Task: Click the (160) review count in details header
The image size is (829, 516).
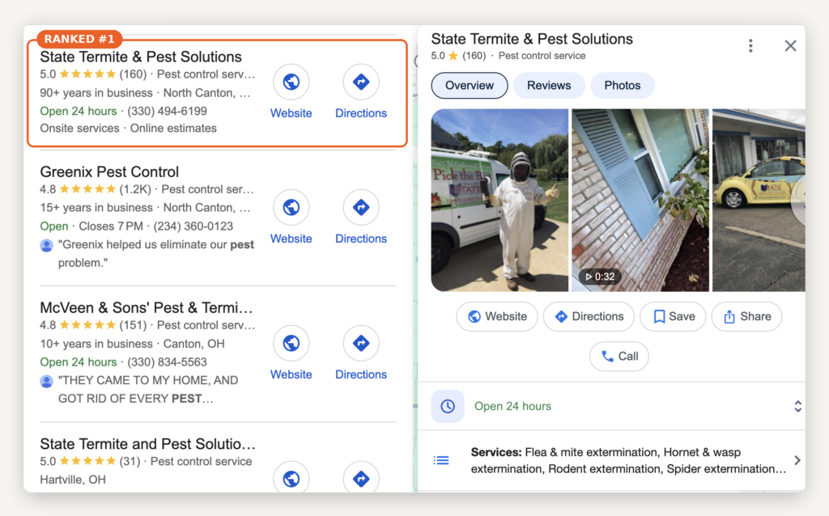Action: click(x=474, y=56)
